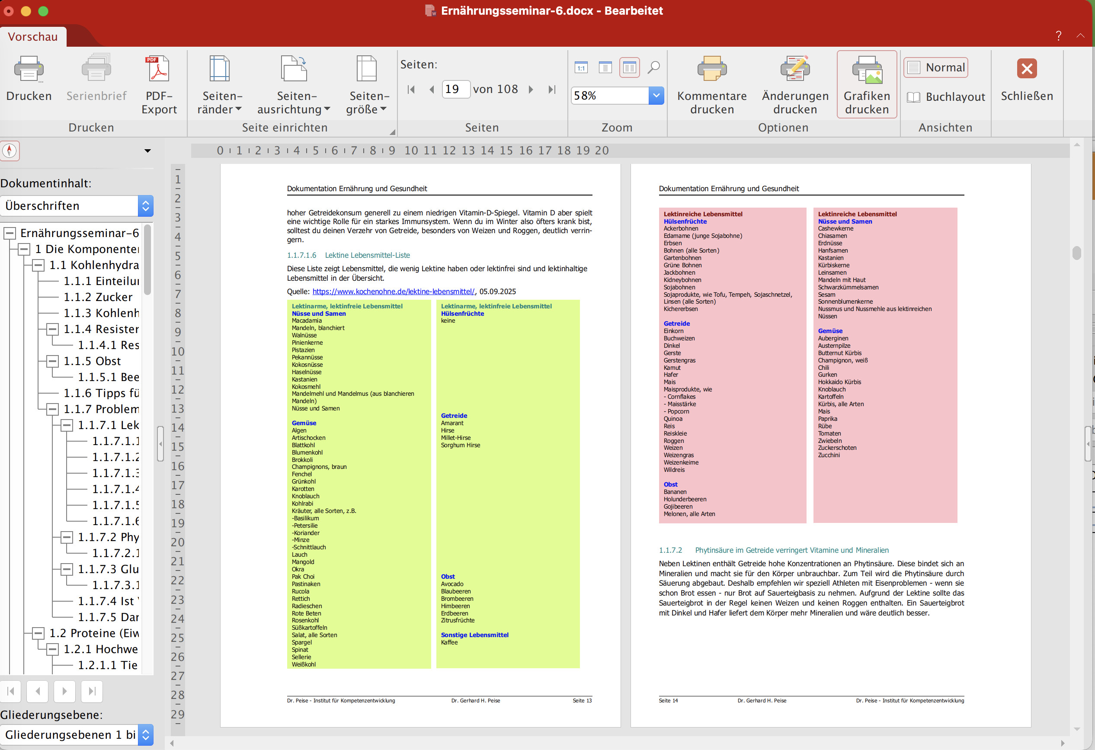The image size is (1095, 750).
Task: Select the single-page view icon
Action: click(x=605, y=68)
